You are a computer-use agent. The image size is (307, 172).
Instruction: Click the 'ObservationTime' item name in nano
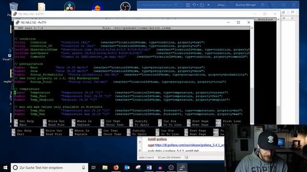[44, 50]
